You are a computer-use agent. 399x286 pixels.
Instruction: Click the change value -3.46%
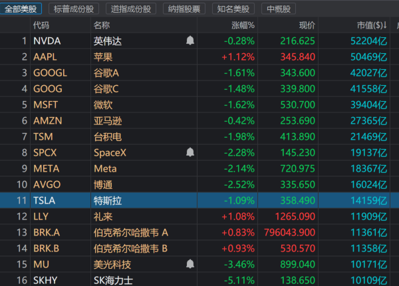click(x=239, y=264)
